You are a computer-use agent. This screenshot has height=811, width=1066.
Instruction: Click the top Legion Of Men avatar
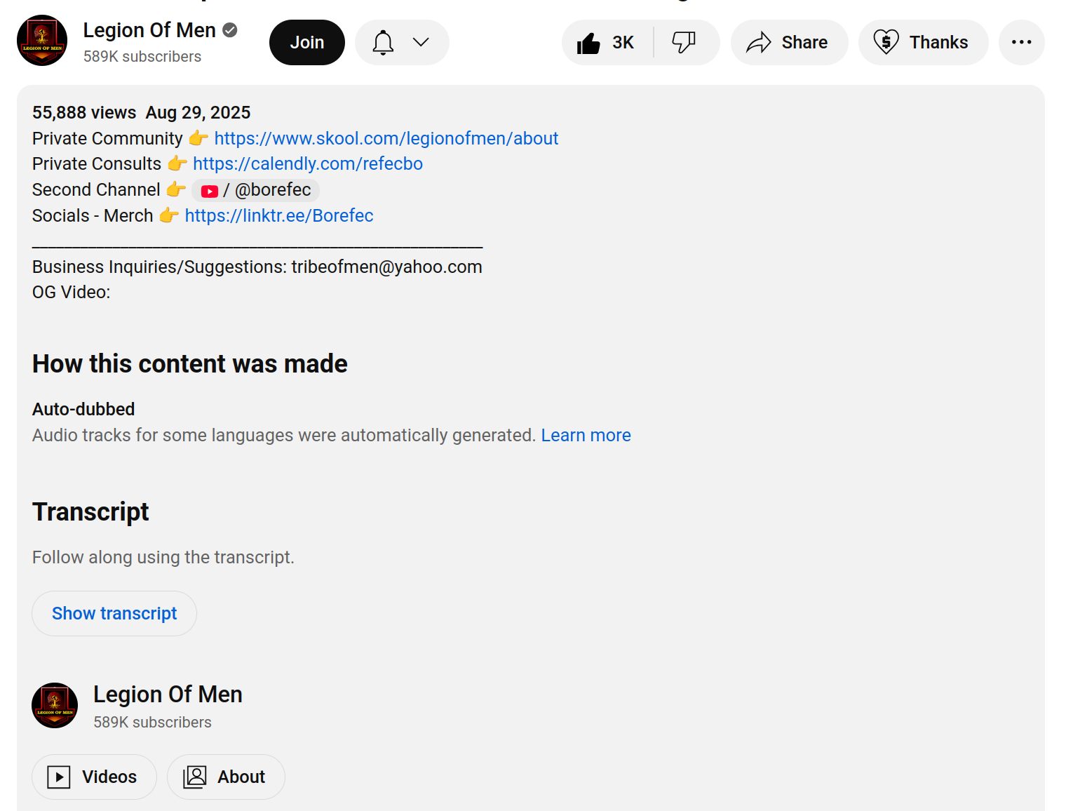42,41
